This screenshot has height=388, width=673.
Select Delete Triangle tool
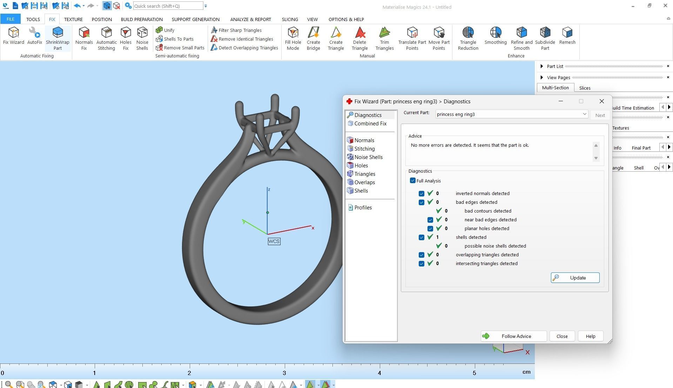point(359,39)
